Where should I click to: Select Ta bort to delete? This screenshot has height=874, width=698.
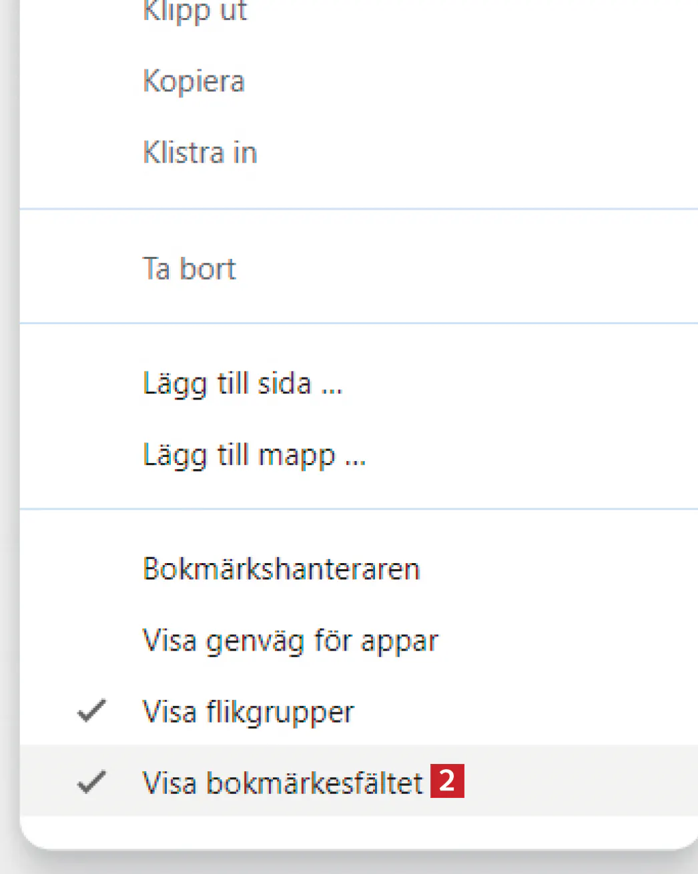[190, 269]
